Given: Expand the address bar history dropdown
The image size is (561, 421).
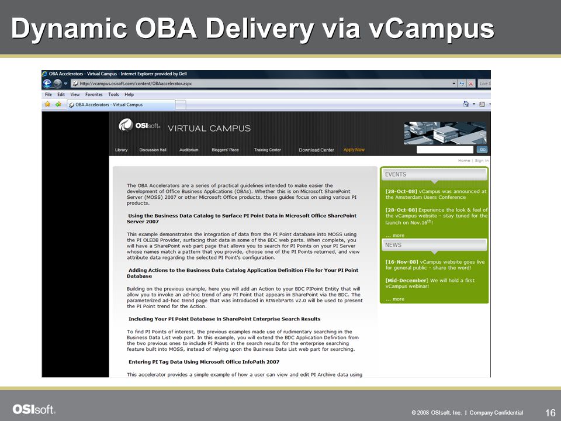Looking at the screenshot, I should [454, 84].
